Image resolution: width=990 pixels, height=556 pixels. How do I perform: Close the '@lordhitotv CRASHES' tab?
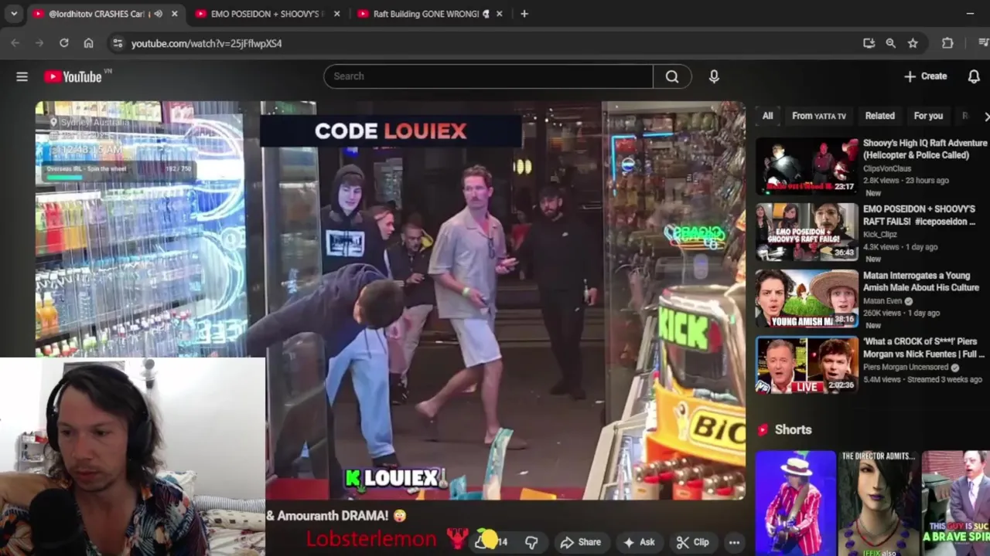[175, 14]
